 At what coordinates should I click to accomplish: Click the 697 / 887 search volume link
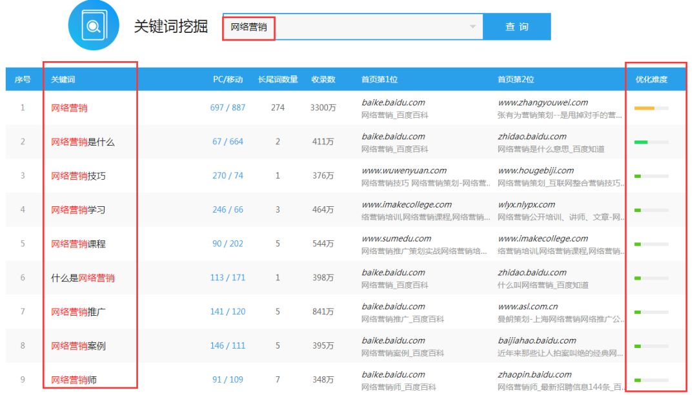tap(228, 108)
